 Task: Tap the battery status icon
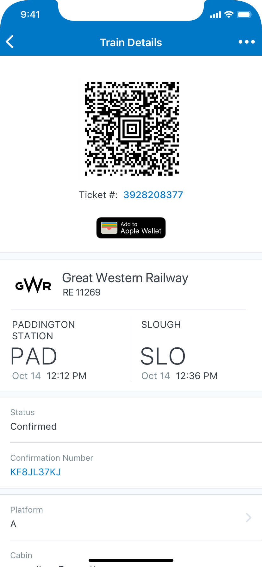tap(244, 15)
